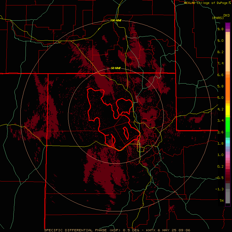Select the 1.8 legend value

tap(220, 144)
